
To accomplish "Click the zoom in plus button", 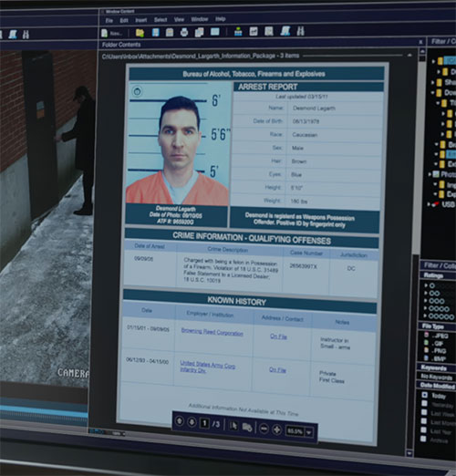I will coord(277,429).
